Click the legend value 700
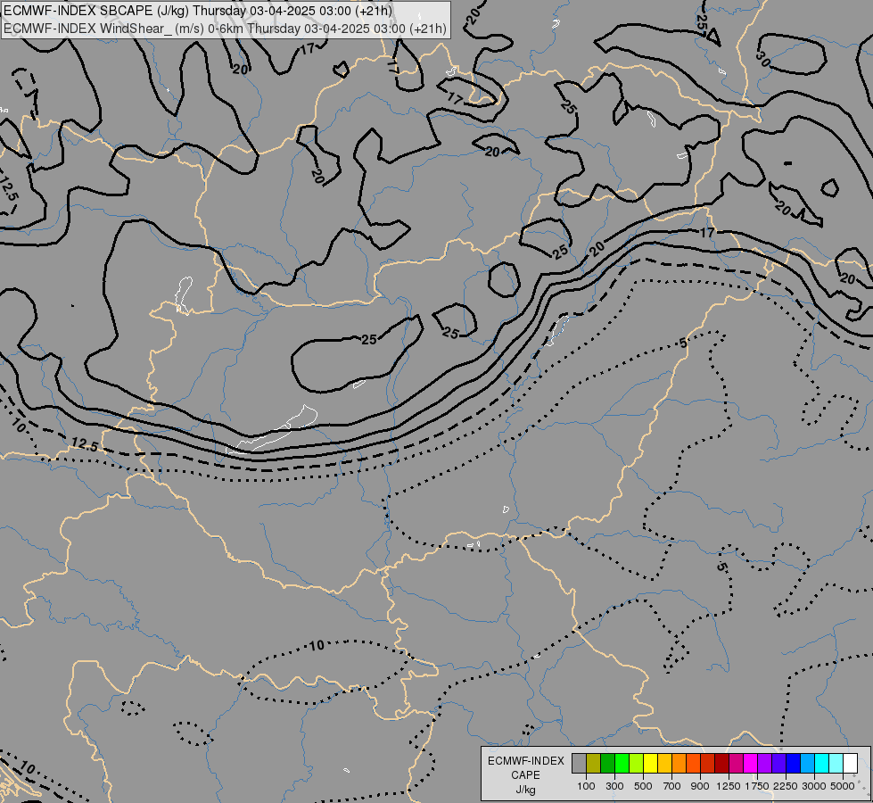This screenshot has height=803, width=873. click(672, 786)
